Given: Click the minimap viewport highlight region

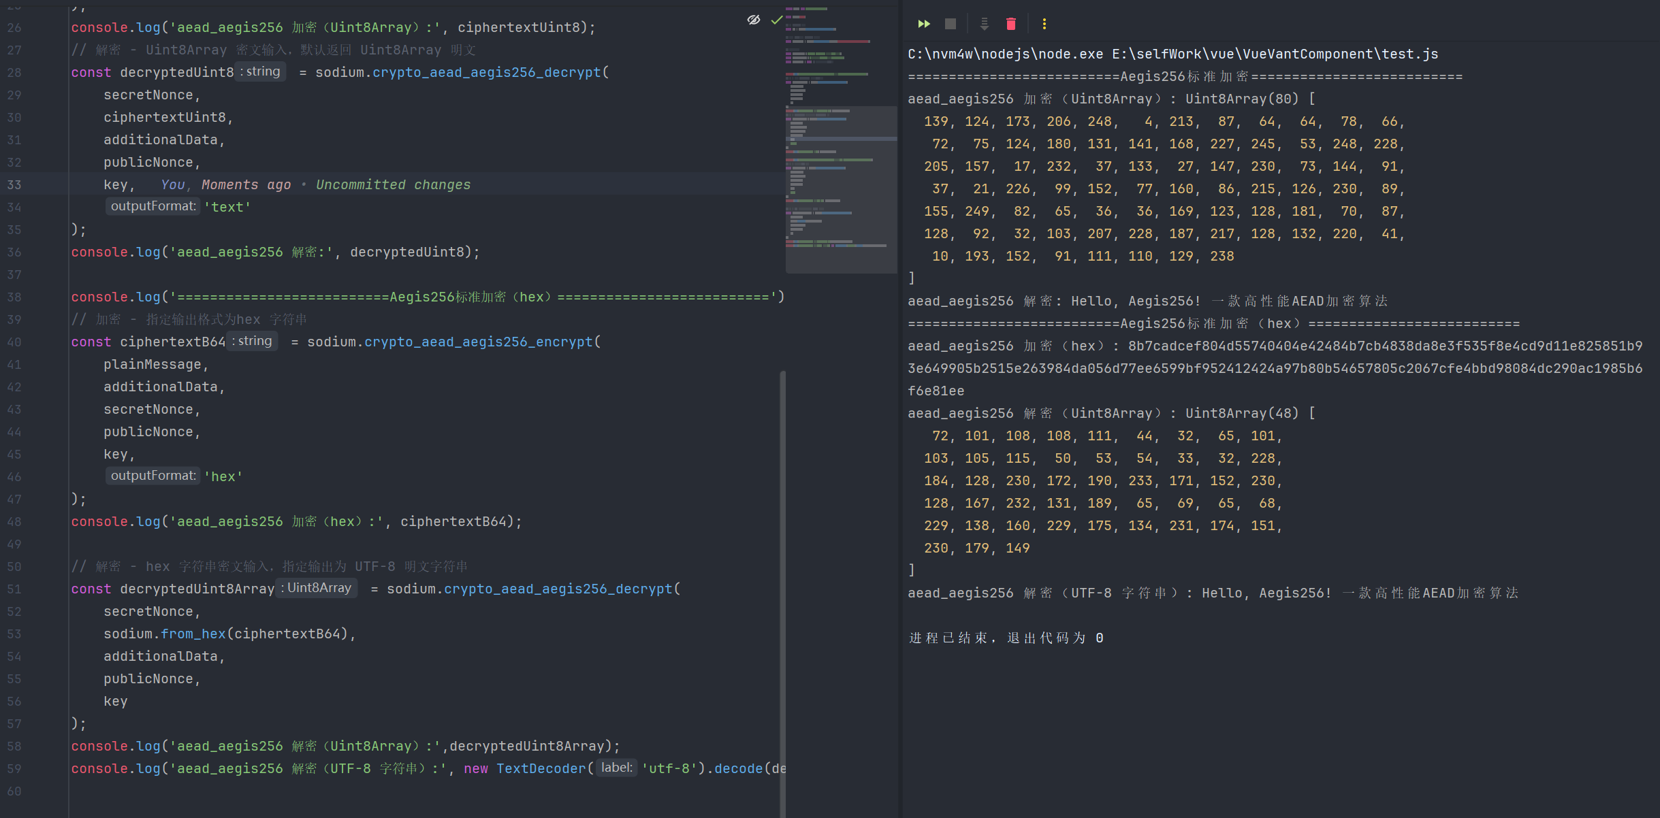Looking at the screenshot, I should (841, 189).
